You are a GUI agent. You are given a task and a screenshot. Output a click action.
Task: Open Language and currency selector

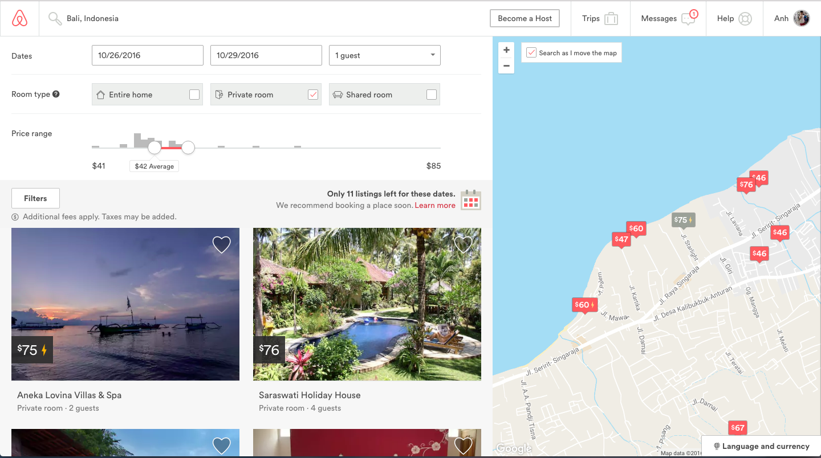tap(761, 446)
